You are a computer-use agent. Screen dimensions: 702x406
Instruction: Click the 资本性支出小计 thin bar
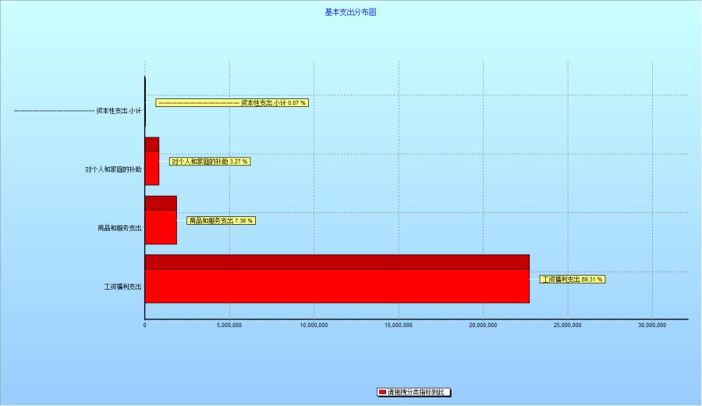tap(145, 101)
